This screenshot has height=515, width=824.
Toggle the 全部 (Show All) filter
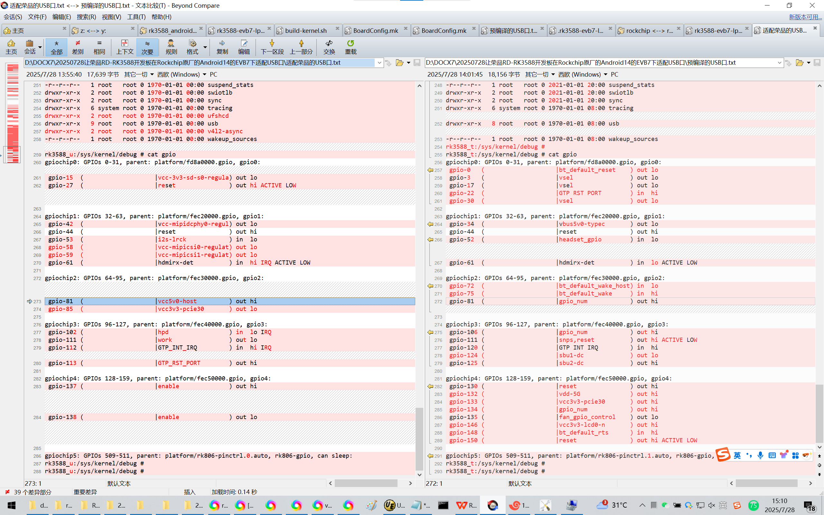[57, 47]
